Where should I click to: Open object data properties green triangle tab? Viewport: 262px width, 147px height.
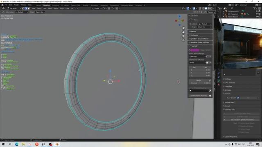click(x=219, y=81)
